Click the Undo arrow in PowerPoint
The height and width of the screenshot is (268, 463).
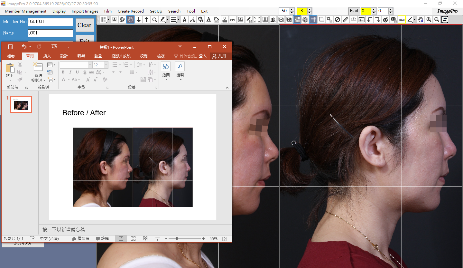(24, 47)
